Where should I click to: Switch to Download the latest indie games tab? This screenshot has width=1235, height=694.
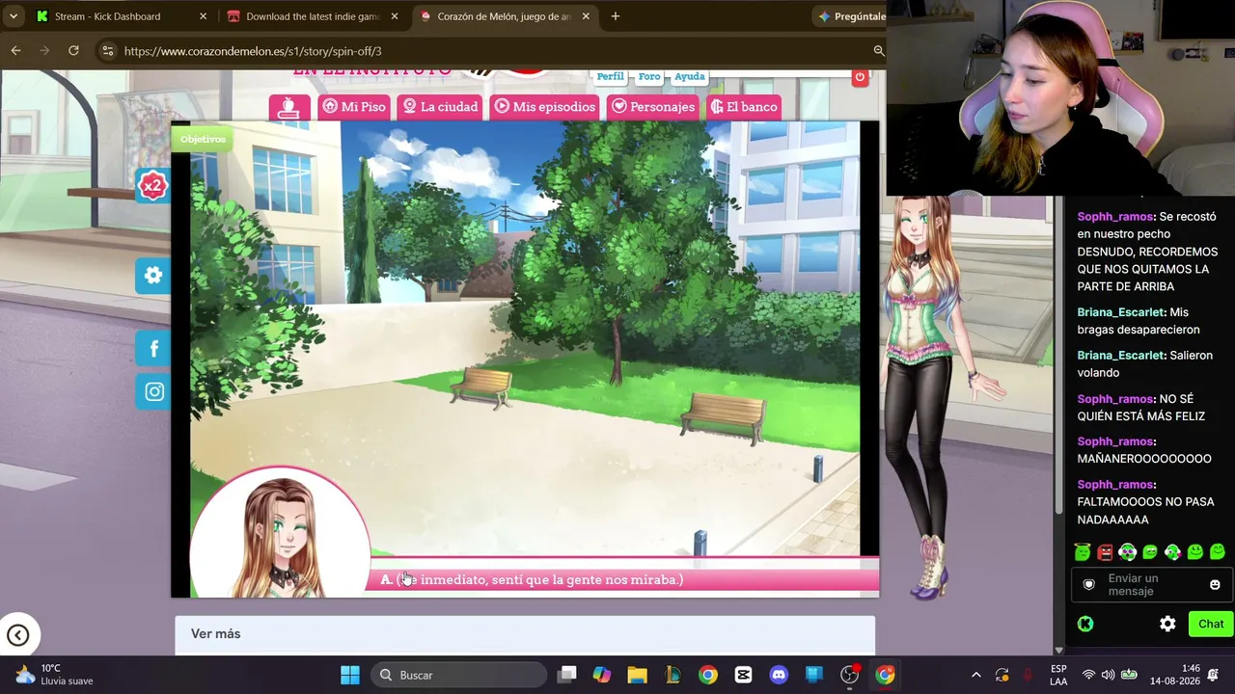click(x=313, y=16)
